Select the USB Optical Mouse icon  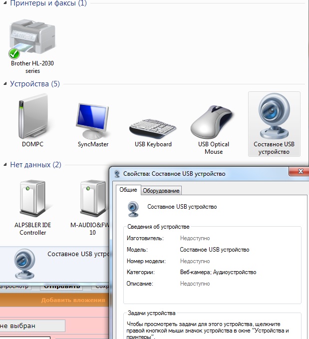pyautogui.click(x=212, y=122)
